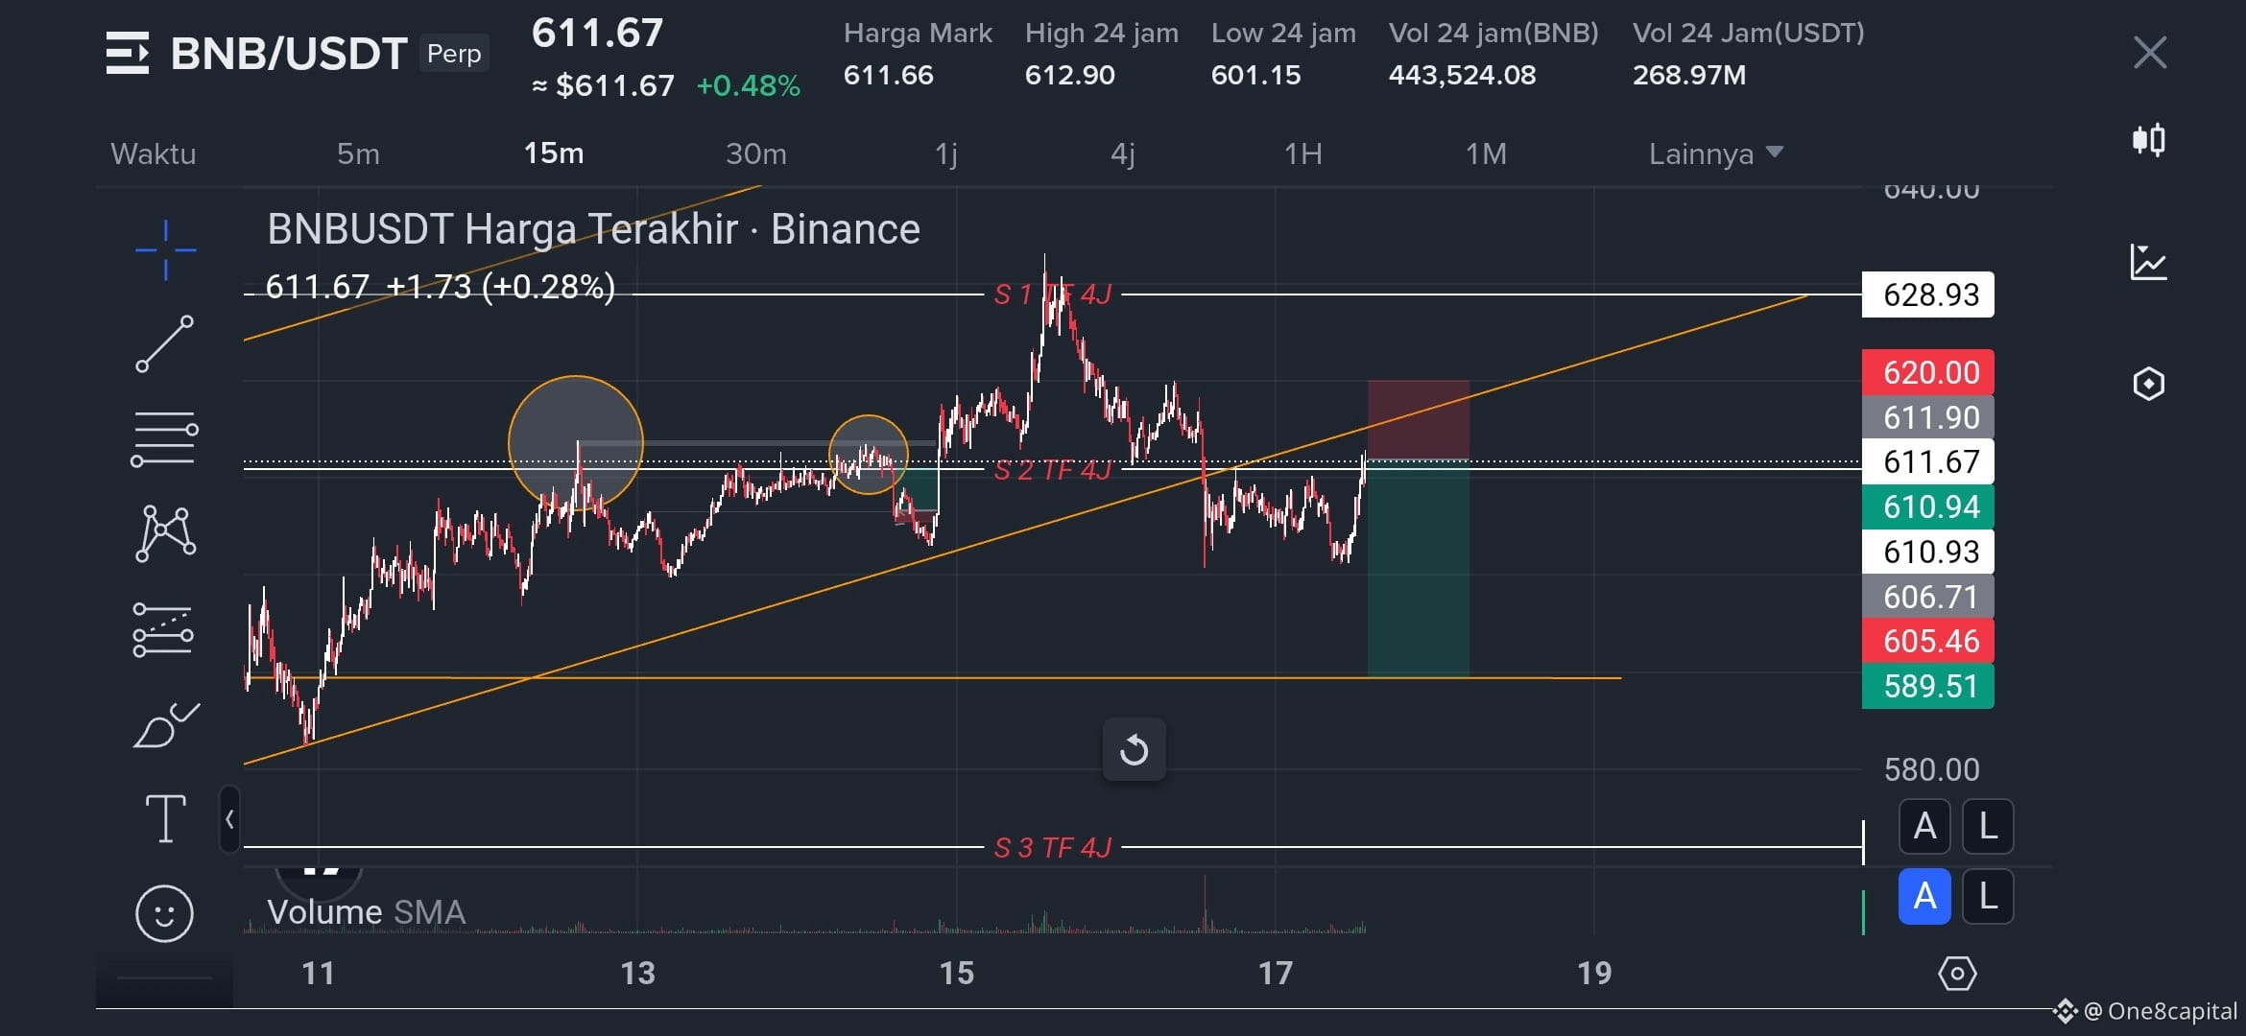2246x1036 pixels.
Task: Select the small orange circle drawing
Action: pyautogui.click(x=869, y=455)
